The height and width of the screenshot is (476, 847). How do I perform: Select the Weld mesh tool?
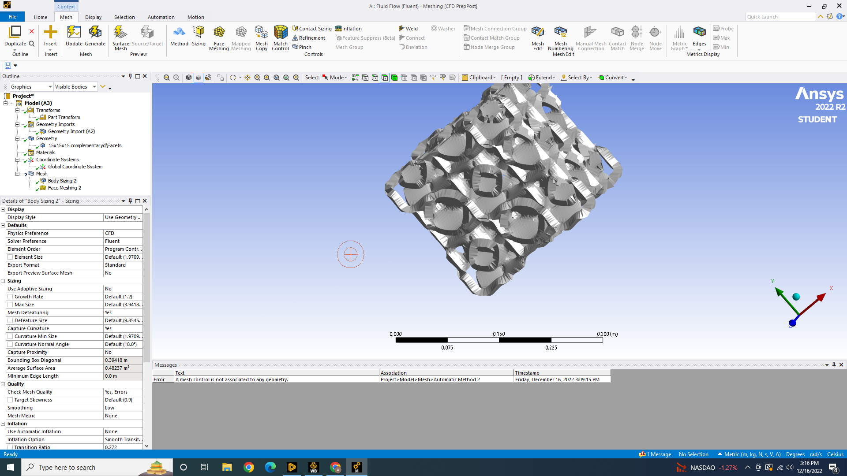tap(408, 29)
